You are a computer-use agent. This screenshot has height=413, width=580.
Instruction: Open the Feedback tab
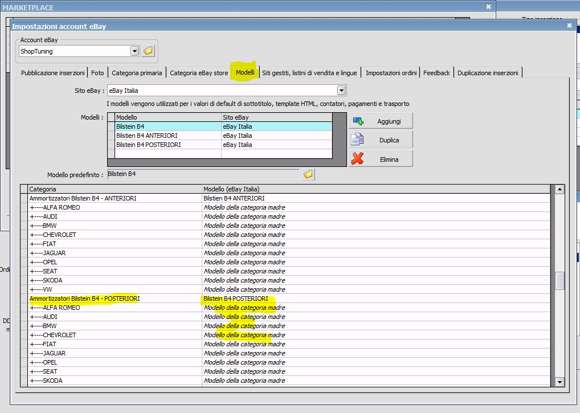tap(436, 73)
